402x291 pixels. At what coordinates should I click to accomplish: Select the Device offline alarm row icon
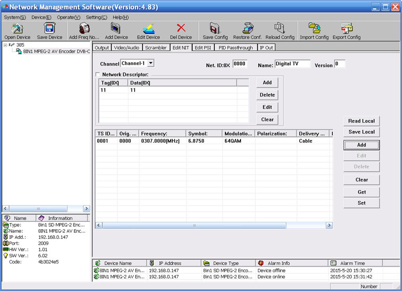[x=96, y=270]
